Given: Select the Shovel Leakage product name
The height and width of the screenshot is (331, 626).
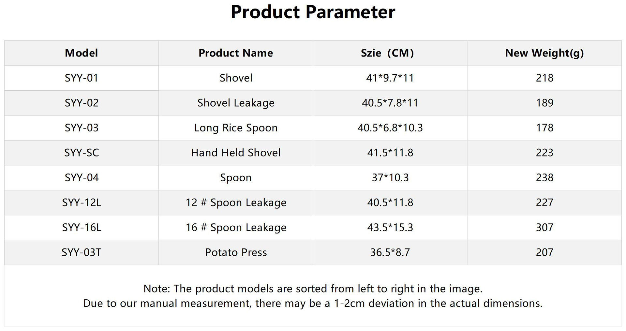Looking at the screenshot, I should (x=236, y=103).
